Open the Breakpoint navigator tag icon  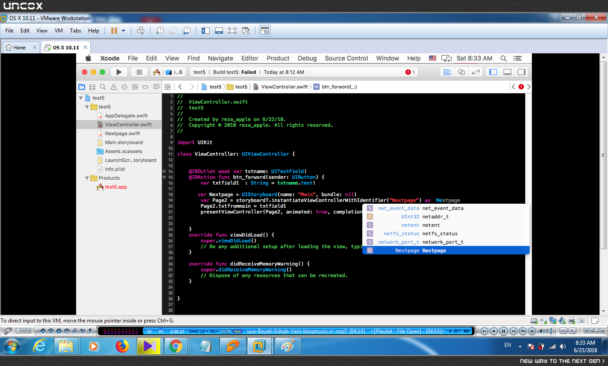(146, 87)
